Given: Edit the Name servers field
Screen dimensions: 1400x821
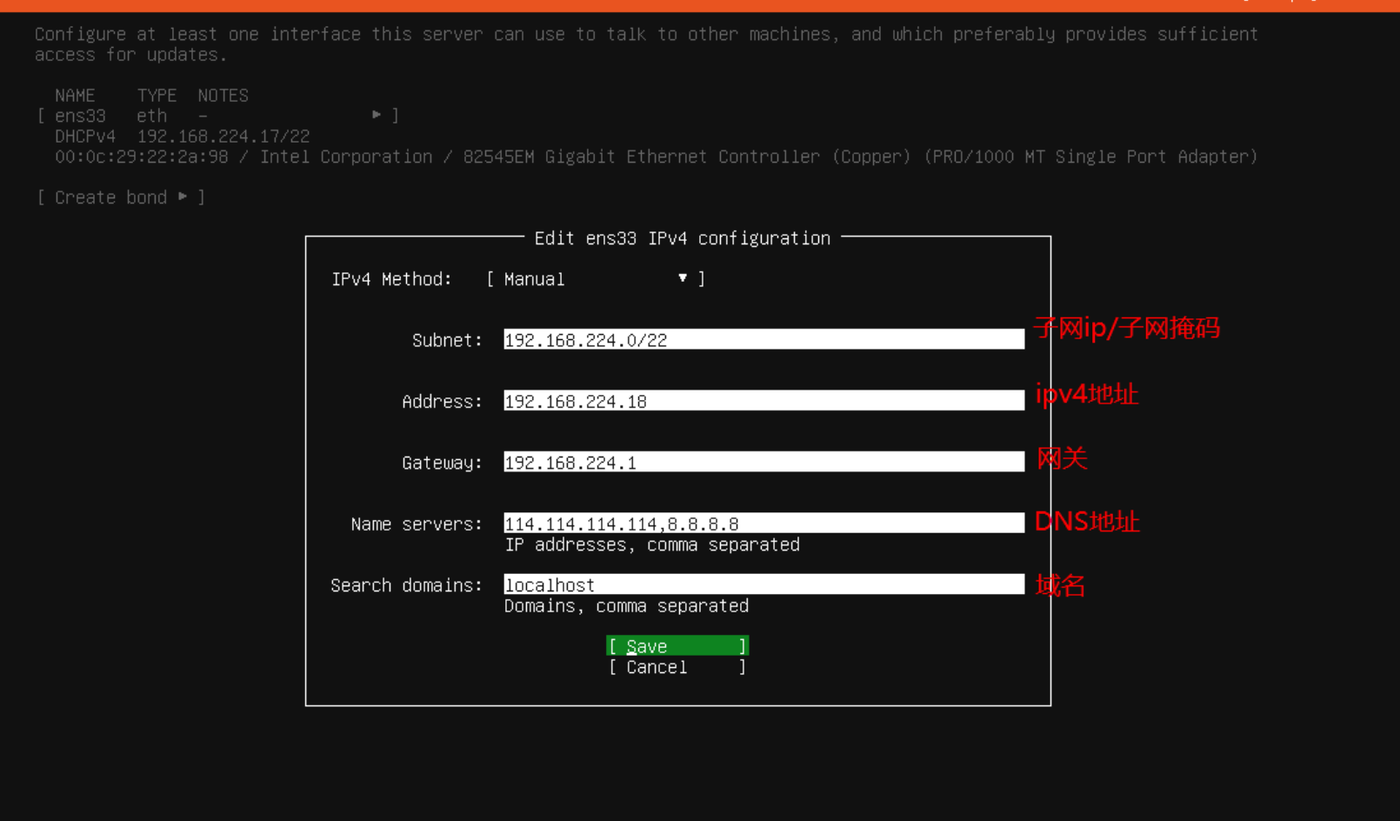Looking at the screenshot, I should [763, 524].
